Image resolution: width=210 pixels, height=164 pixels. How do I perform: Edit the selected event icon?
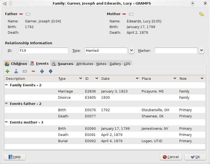tap(25, 71)
